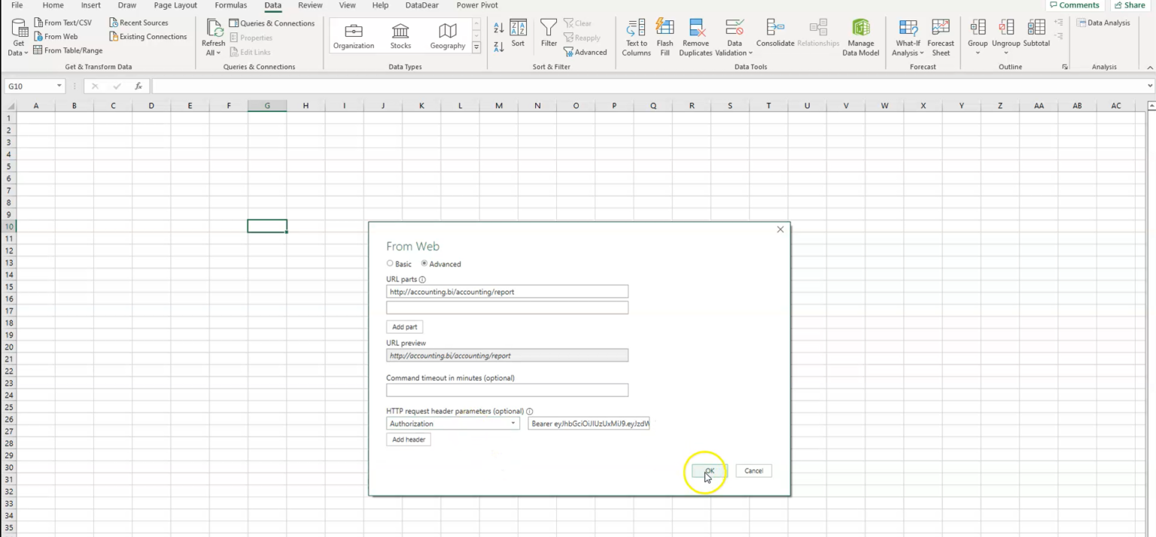Viewport: 1156px width, 537px height.
Task: Select the Stocks data type
Action: [x=400, y=35]
